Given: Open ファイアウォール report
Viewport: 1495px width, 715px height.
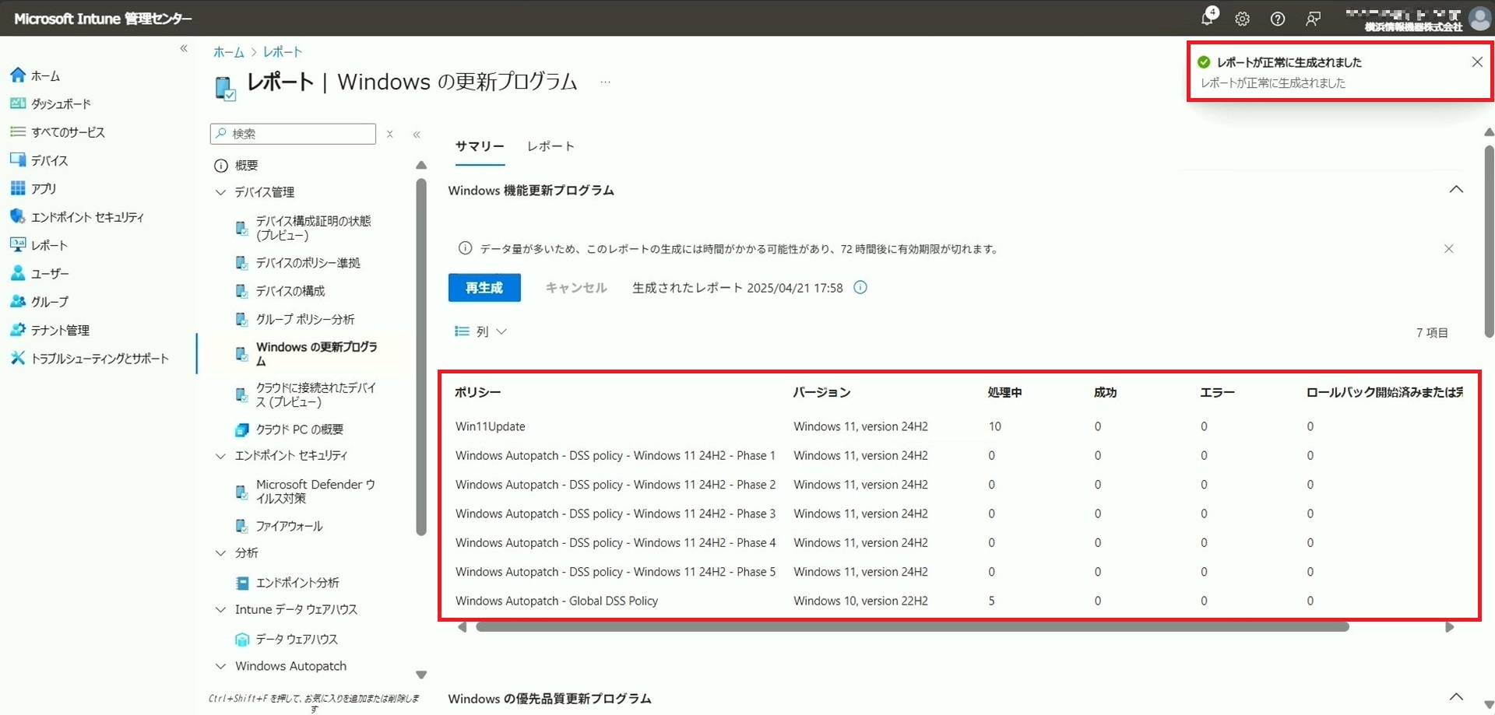Looking at the screenshot, I should click(288, 526).
